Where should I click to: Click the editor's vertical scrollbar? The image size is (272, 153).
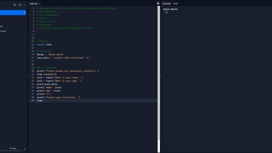(159, 74)
